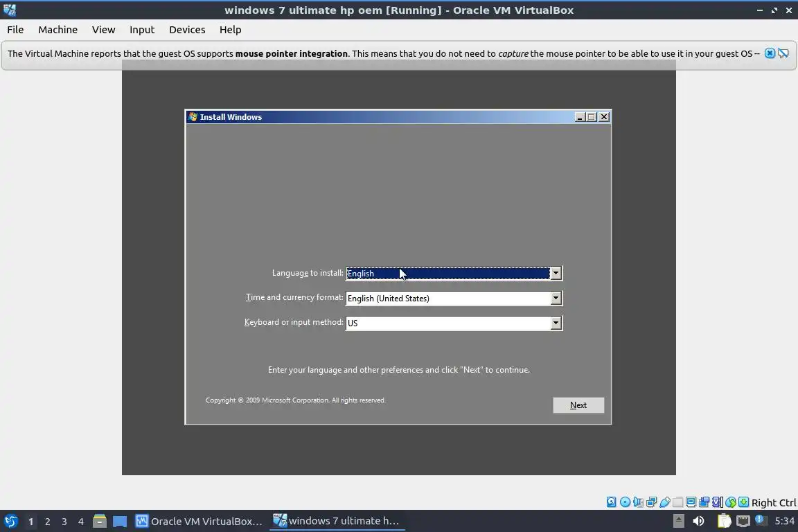Click the volume speaker tray icon
This screenshot has width=798, height=532.
[699, 521]
